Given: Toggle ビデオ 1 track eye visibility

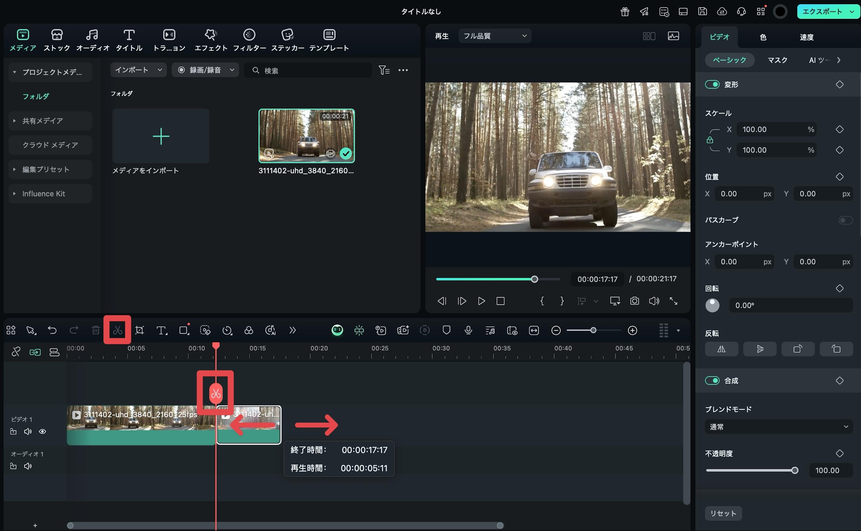Looking at the screenshot, I should 42,431.
